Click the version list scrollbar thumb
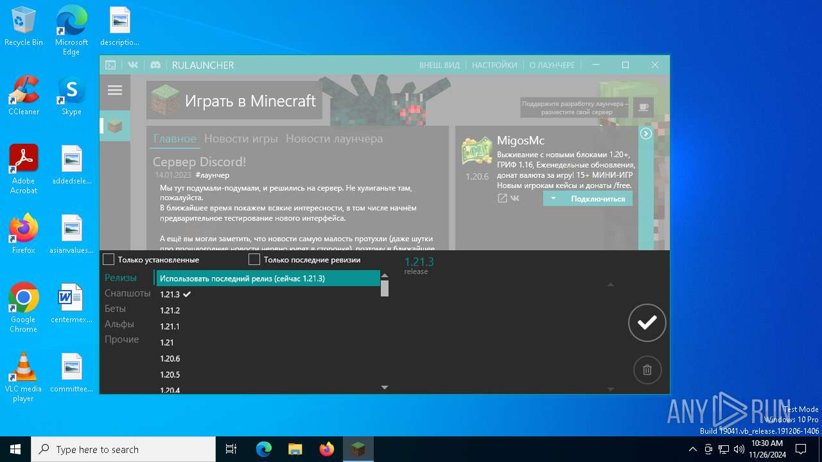The width and height of the screenshot is (822, 462). (385, 289)
